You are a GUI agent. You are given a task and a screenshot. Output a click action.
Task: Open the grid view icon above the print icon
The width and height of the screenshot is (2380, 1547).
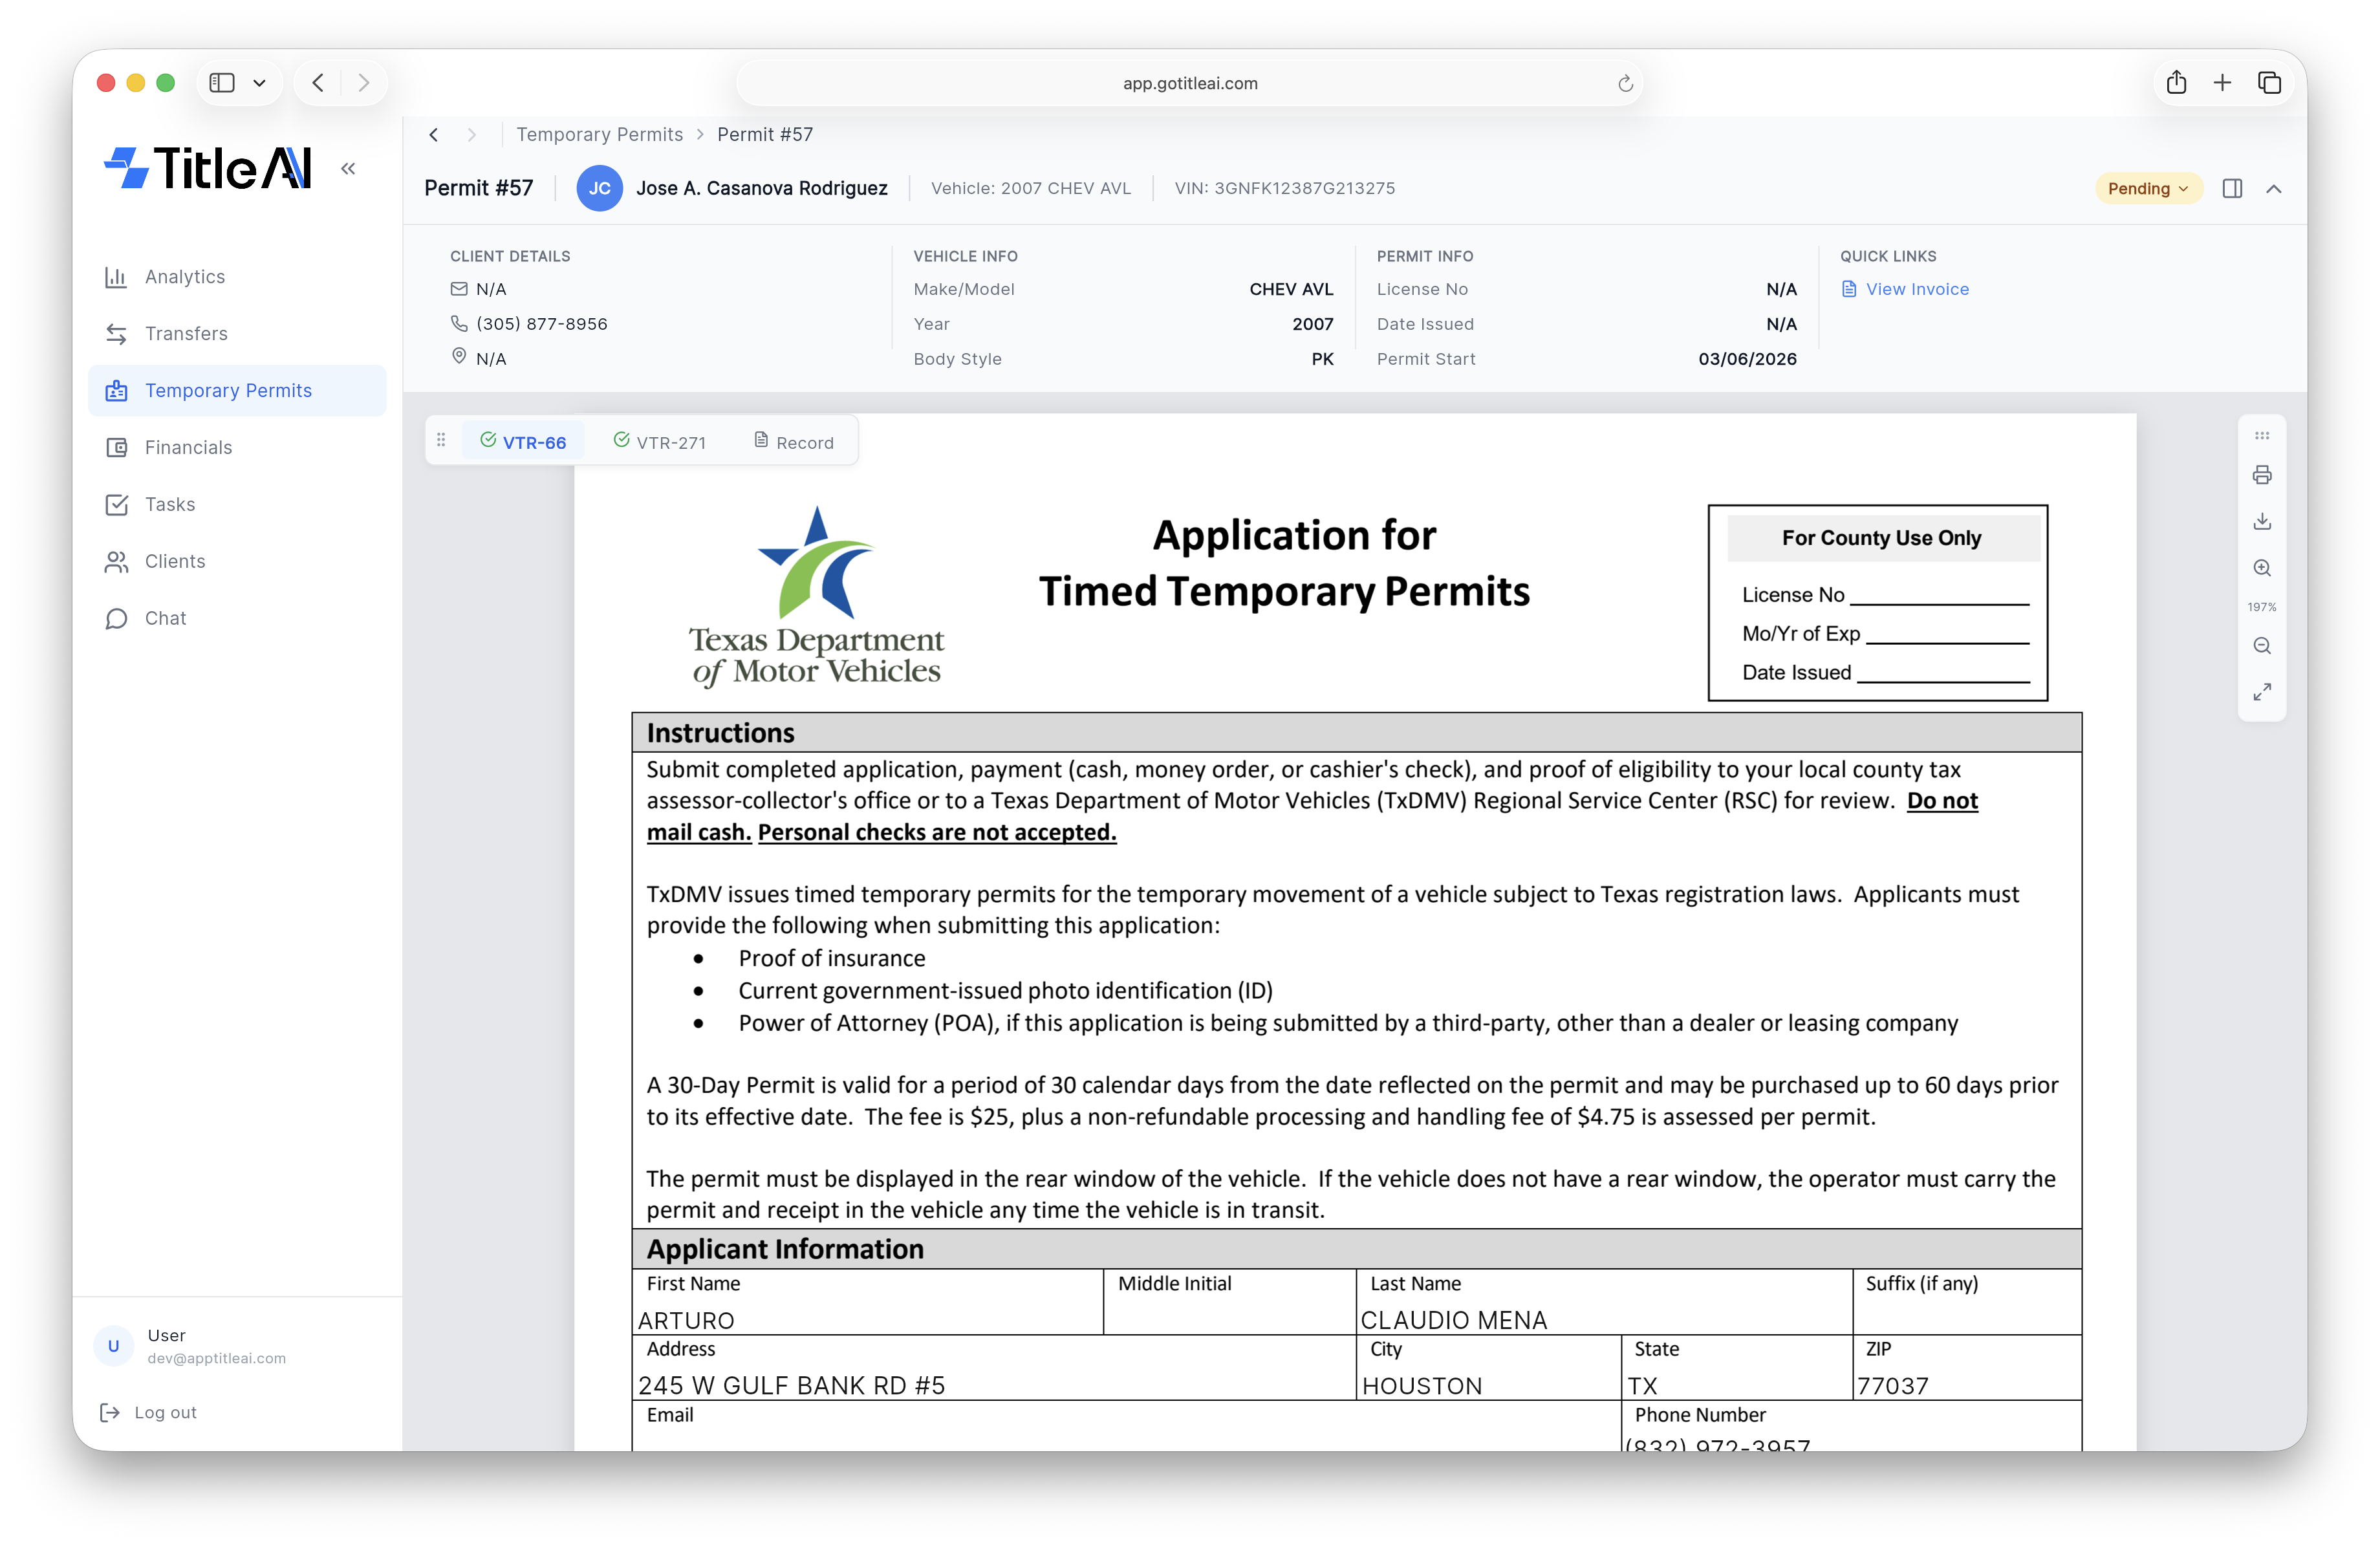coord(2262,435)
